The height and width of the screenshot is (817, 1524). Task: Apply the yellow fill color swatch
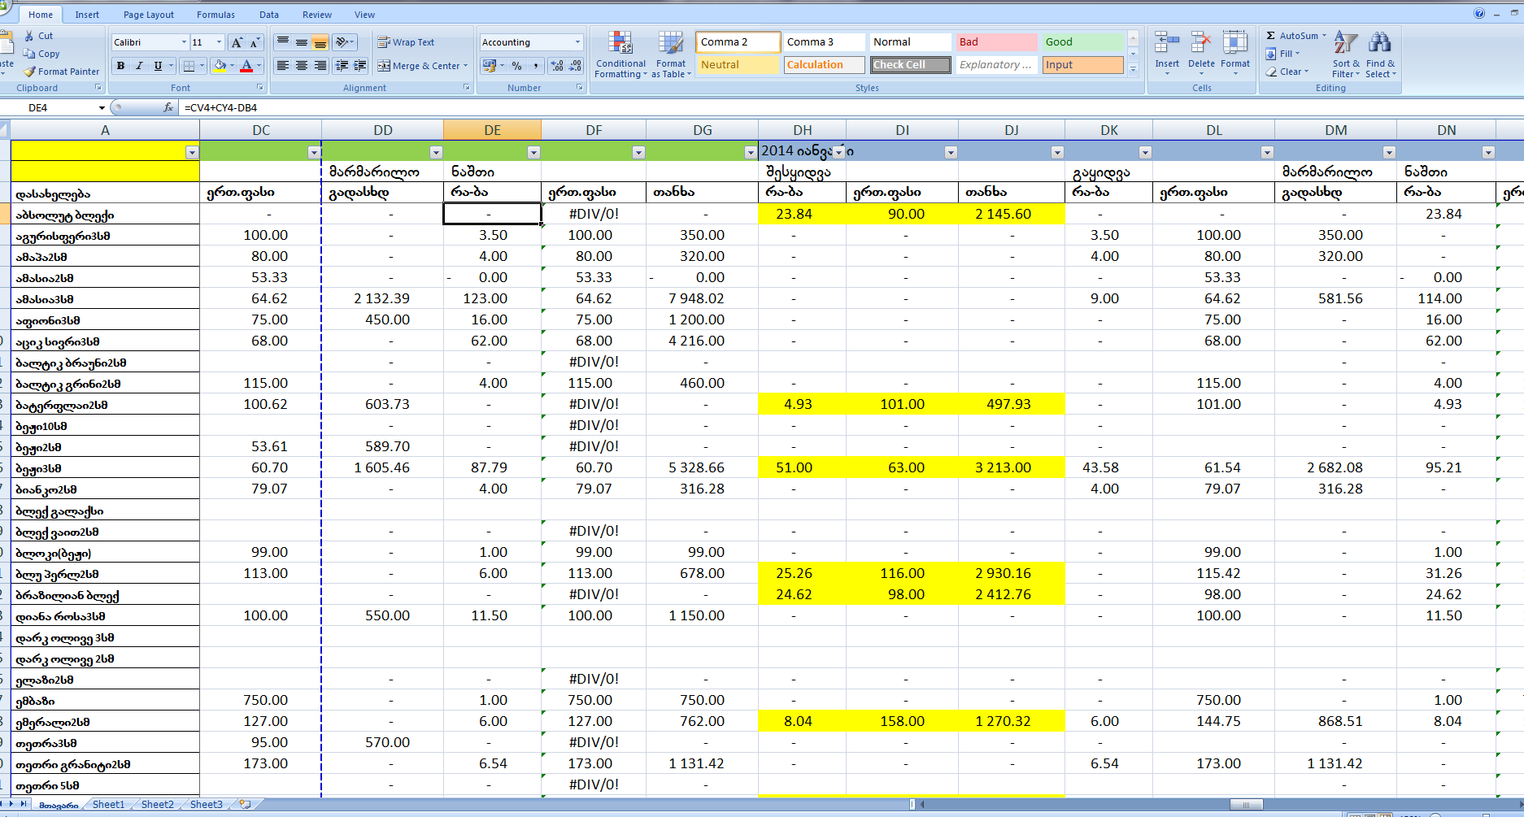pos(219,66)
